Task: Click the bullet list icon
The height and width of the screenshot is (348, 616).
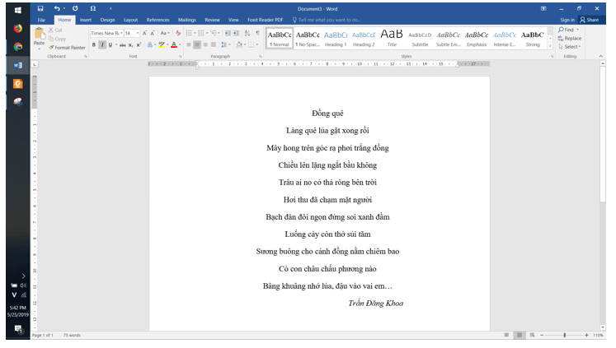Action: pyautogui.click(x=189, y=33)
